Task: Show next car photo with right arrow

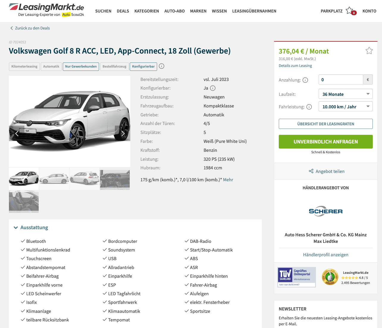Action: (x=123, y=133)
